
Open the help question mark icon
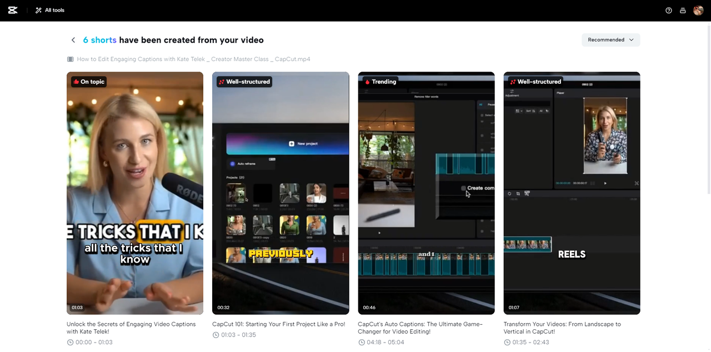669,11
